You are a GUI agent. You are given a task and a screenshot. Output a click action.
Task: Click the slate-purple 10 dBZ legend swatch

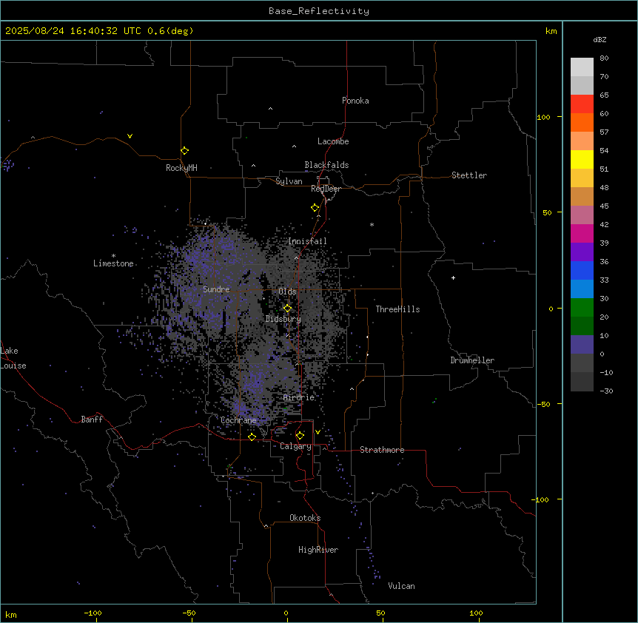pyautogui.click(x=582, y=345)
